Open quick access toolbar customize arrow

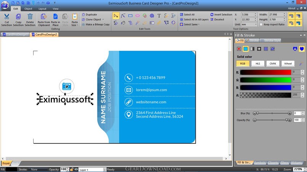(55, 3)
